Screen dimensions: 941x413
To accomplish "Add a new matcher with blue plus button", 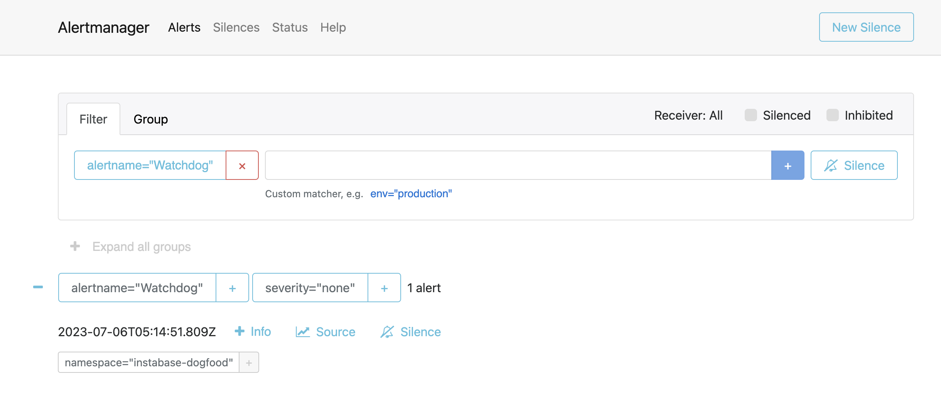I will pyautogui.click(x=788, y=165).
